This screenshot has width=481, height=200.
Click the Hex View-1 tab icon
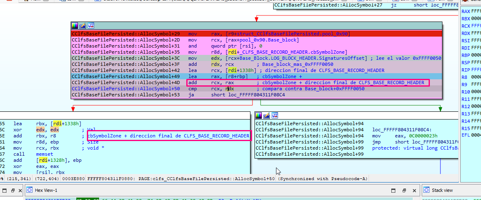30,191
